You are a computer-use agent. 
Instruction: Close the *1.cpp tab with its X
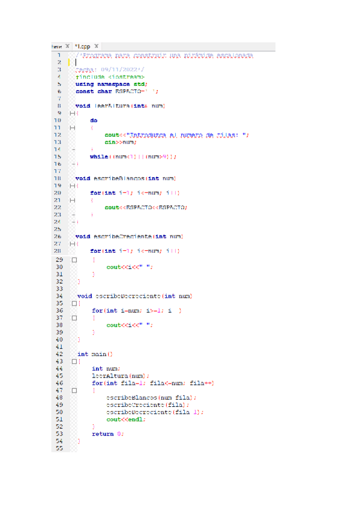pyautogui.click(x=97, y=46)
